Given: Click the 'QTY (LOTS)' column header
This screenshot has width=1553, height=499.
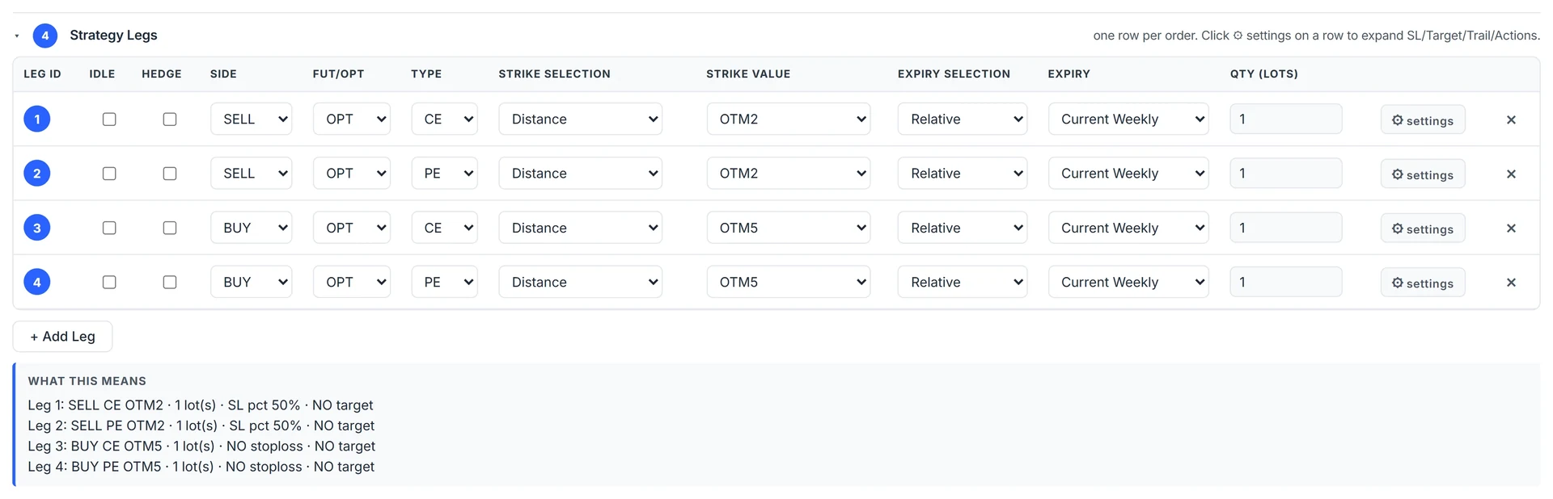Looking at the screenshot, I should (1264, 73).
